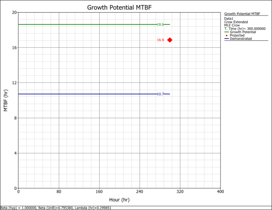Click the blue Demonstrated legend line sample
The width and height of the screenshot is (272, 210).
(x=227, y=39)
